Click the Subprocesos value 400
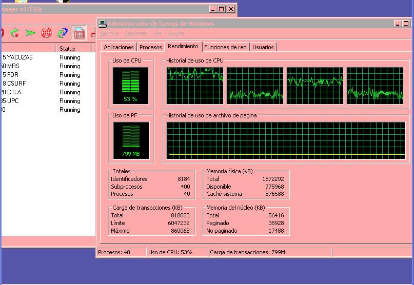Viewport: 414px width, 285px height. pos(185,187)
